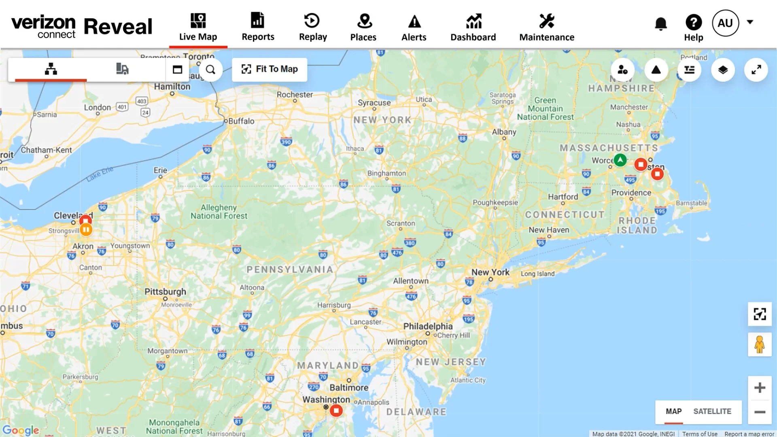Open the driver status icon on map toolbar

click(622, 70)
